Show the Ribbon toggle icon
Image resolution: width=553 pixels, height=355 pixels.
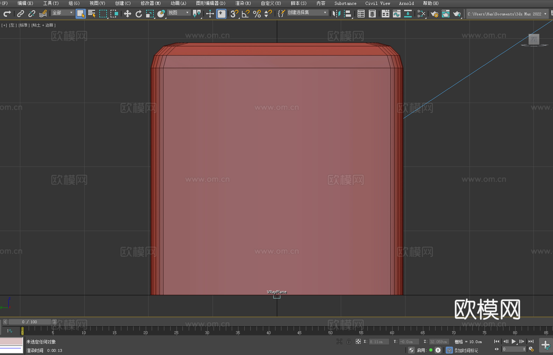click(386, 14)
